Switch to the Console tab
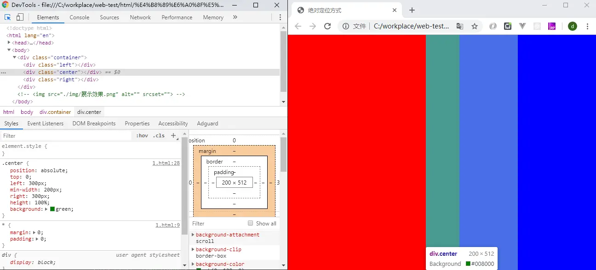This screenshot has width=596, height=270. pos(80,17)
